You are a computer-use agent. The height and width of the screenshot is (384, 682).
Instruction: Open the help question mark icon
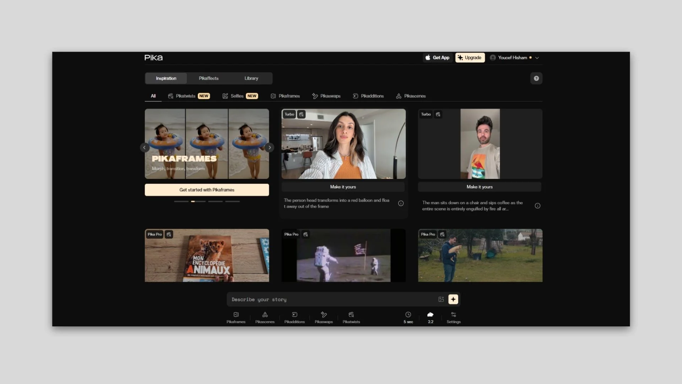(x=536, y=78)
